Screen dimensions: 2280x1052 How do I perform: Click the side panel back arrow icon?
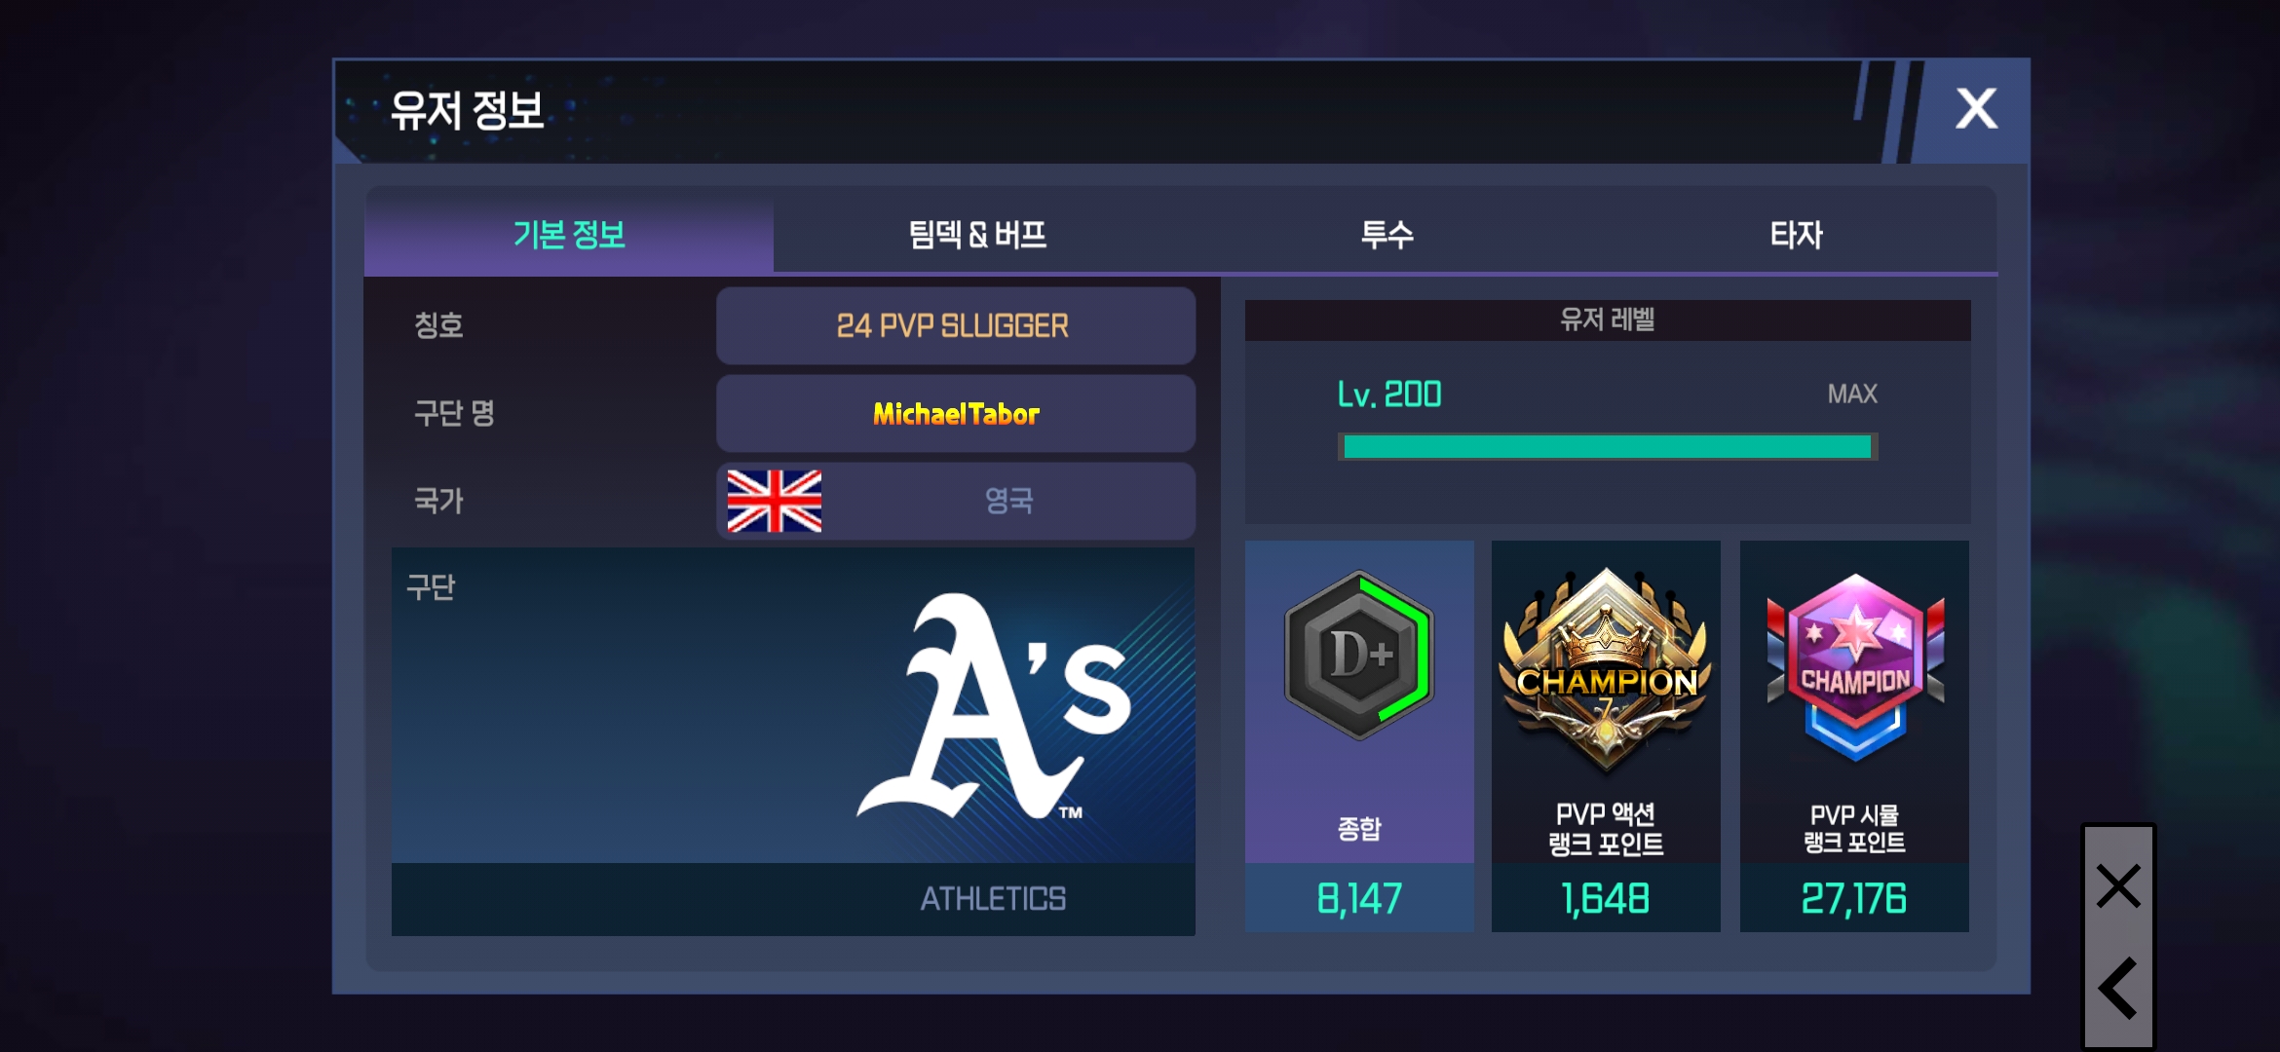pyautogui.click(x=2118, y=989)
